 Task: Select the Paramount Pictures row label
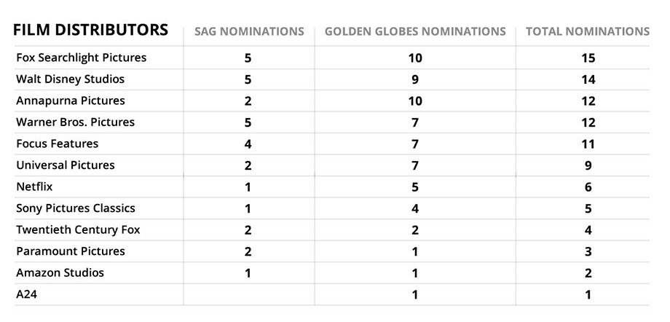coord(70,251)
